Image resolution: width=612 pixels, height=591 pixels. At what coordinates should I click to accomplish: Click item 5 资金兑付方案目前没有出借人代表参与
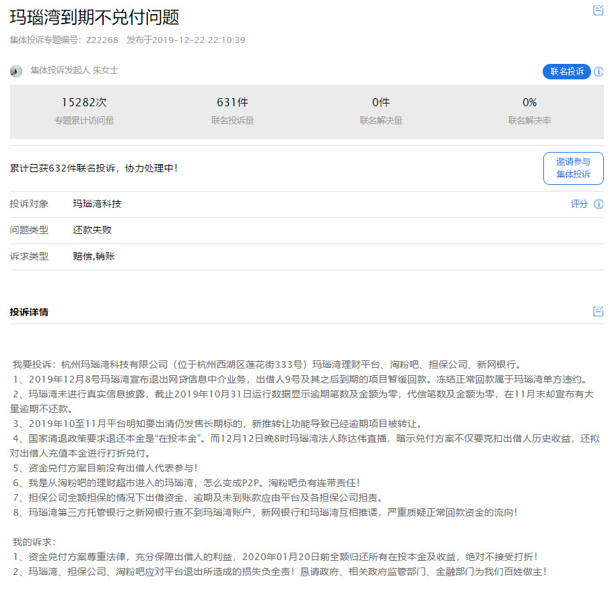[106, 468]
